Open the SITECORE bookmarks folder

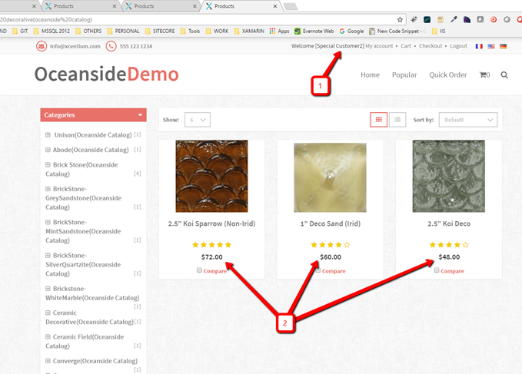160,31
